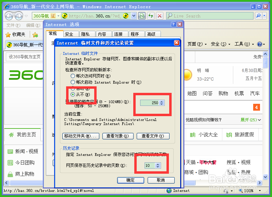Open the 360导航 certificate dropdown in address bar
Viewport: 272px width, 197px height.
58,16
